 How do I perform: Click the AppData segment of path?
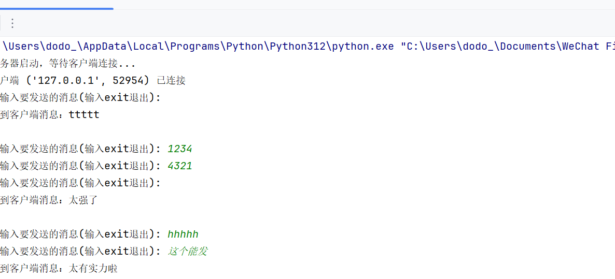click(x=106, y=46)
